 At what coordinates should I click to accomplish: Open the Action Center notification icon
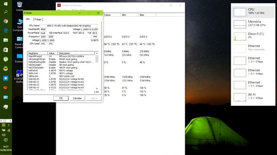click(6, 140)
